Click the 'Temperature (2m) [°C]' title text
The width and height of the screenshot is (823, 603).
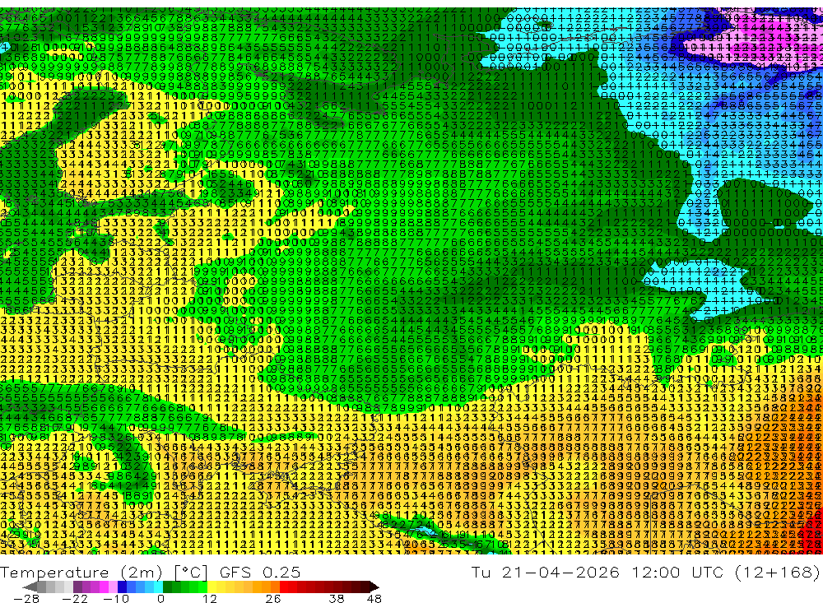104,572
